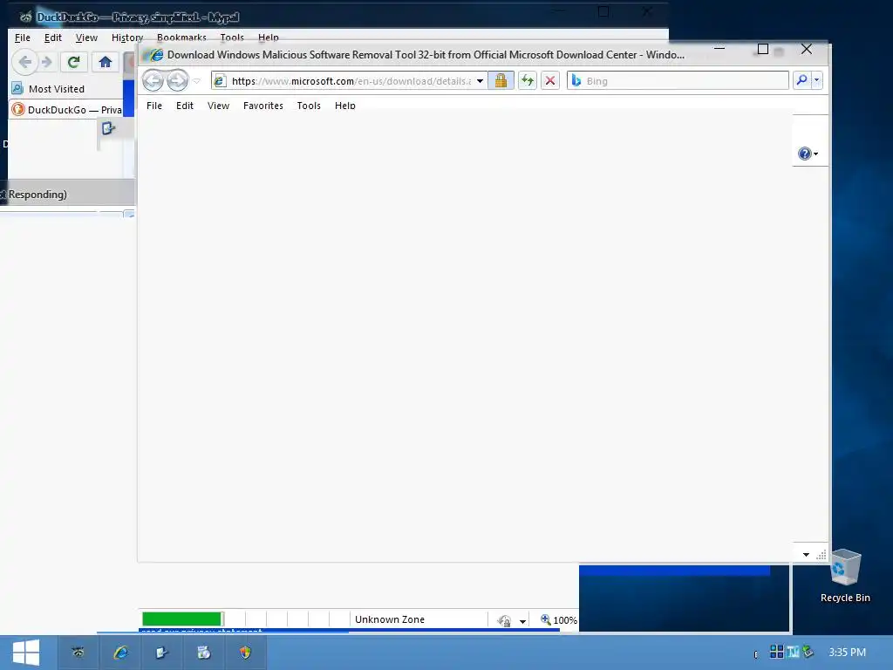The height and width of the screenshot is (670, 893).
Task: Click the 100% zoom level button
Action: pos(558,620)
